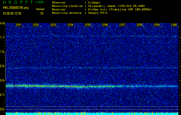Screen dimensions: 181x115
Task: Click the 2257 time marker
Action: [x=122, y=25]
